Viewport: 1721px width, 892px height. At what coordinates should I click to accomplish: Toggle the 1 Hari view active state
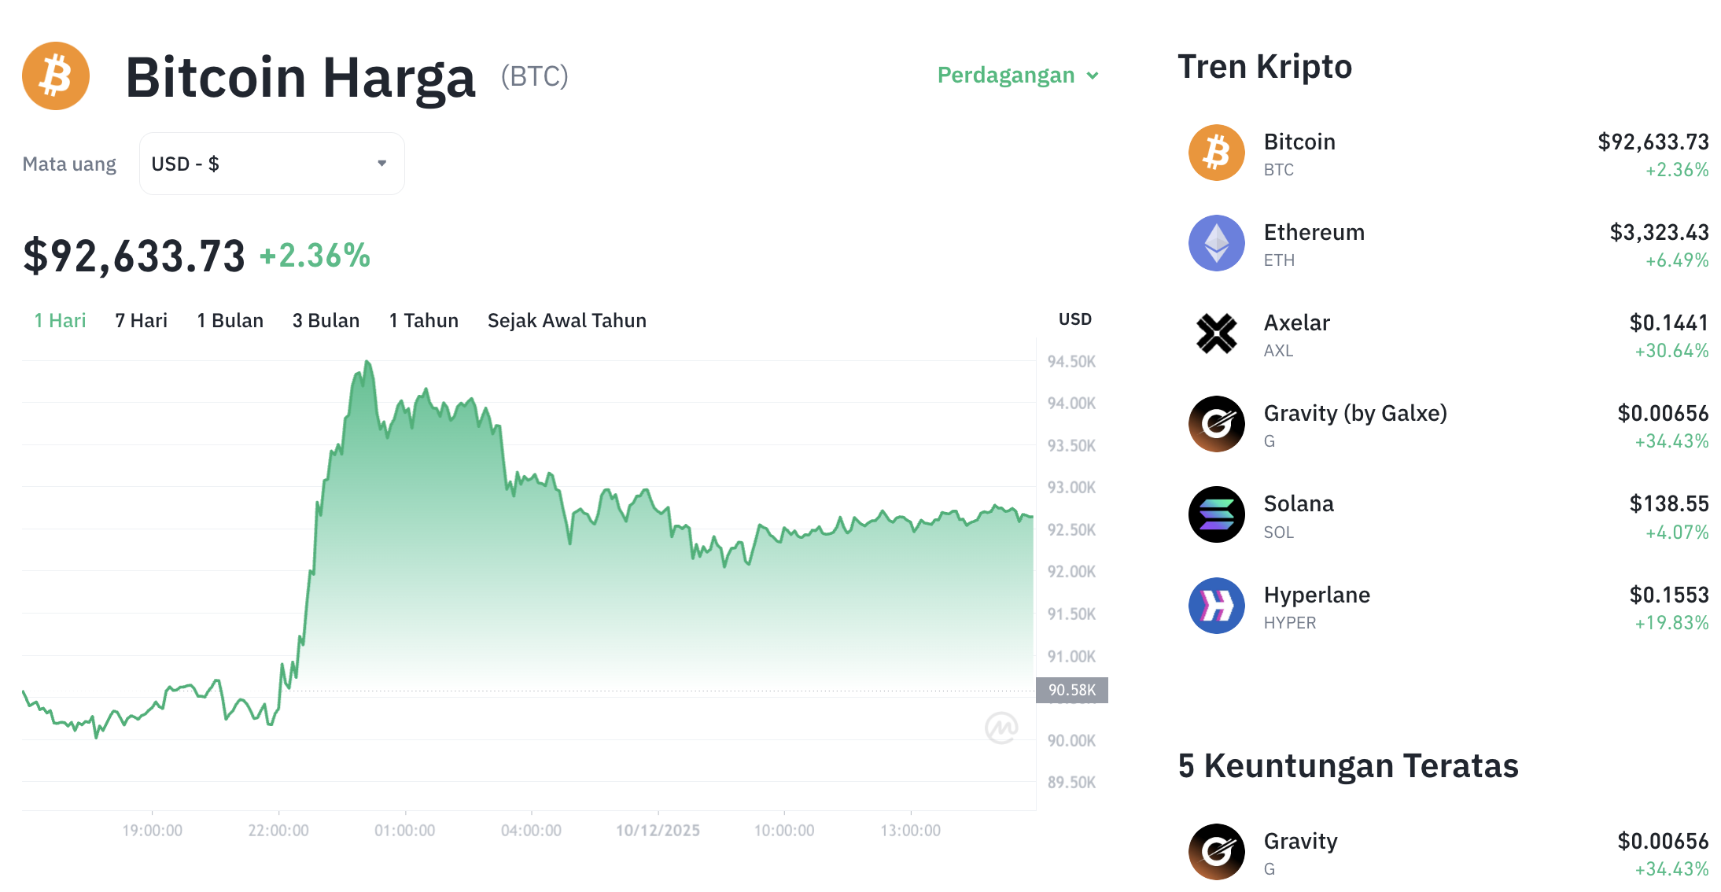[59, 319]
